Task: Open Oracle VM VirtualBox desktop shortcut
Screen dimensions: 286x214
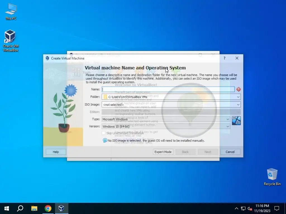Action: coord(11,41)
